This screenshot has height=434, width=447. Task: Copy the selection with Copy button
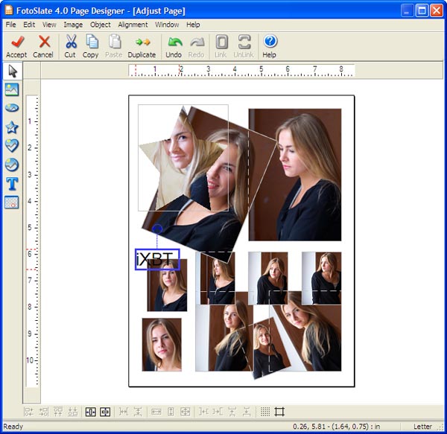click(91, 46)
